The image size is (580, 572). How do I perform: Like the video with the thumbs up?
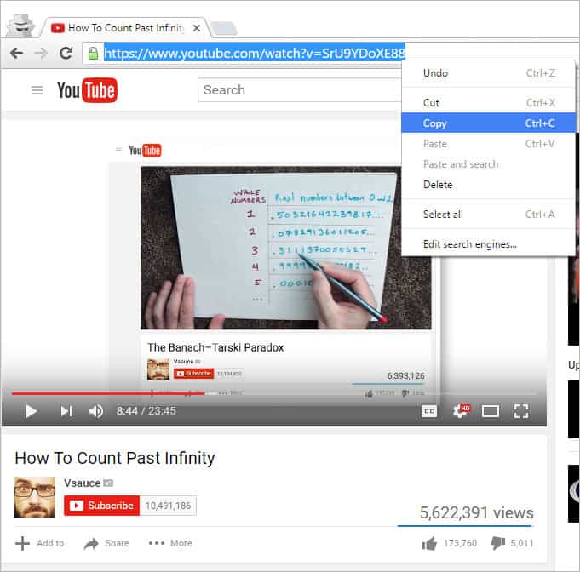[429, 543]
